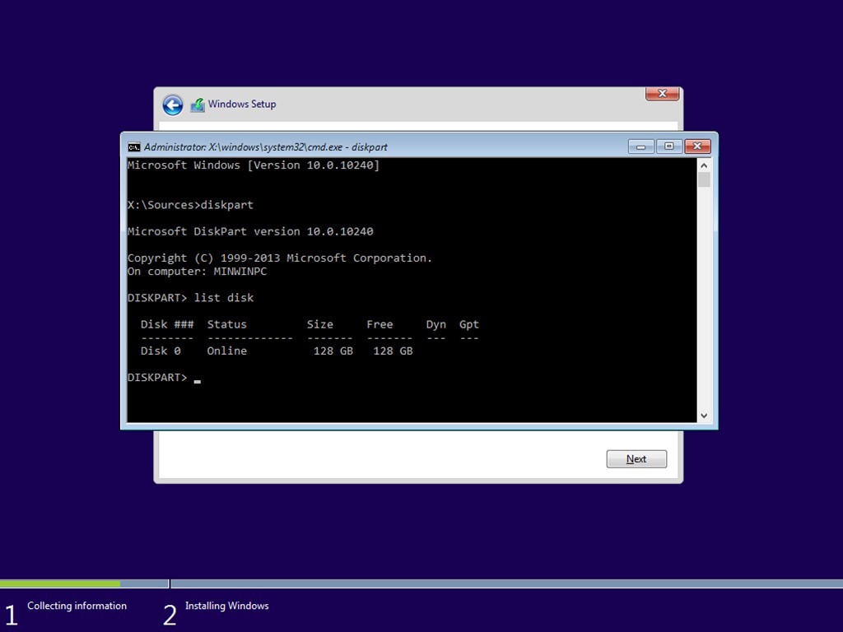Viewport: 843px width, 632px height.
Task: Click the 'Microsoft DiskPart version 10.0.10240' line
Action: 250,231
